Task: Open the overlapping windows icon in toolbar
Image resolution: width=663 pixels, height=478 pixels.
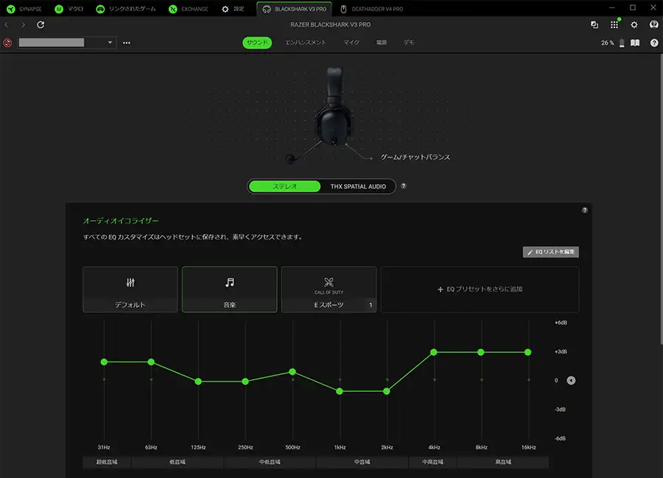Action: click(594, 25)
